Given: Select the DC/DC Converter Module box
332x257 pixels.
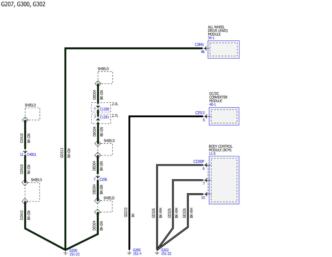Looking at the screenshot, I should 224,116.
